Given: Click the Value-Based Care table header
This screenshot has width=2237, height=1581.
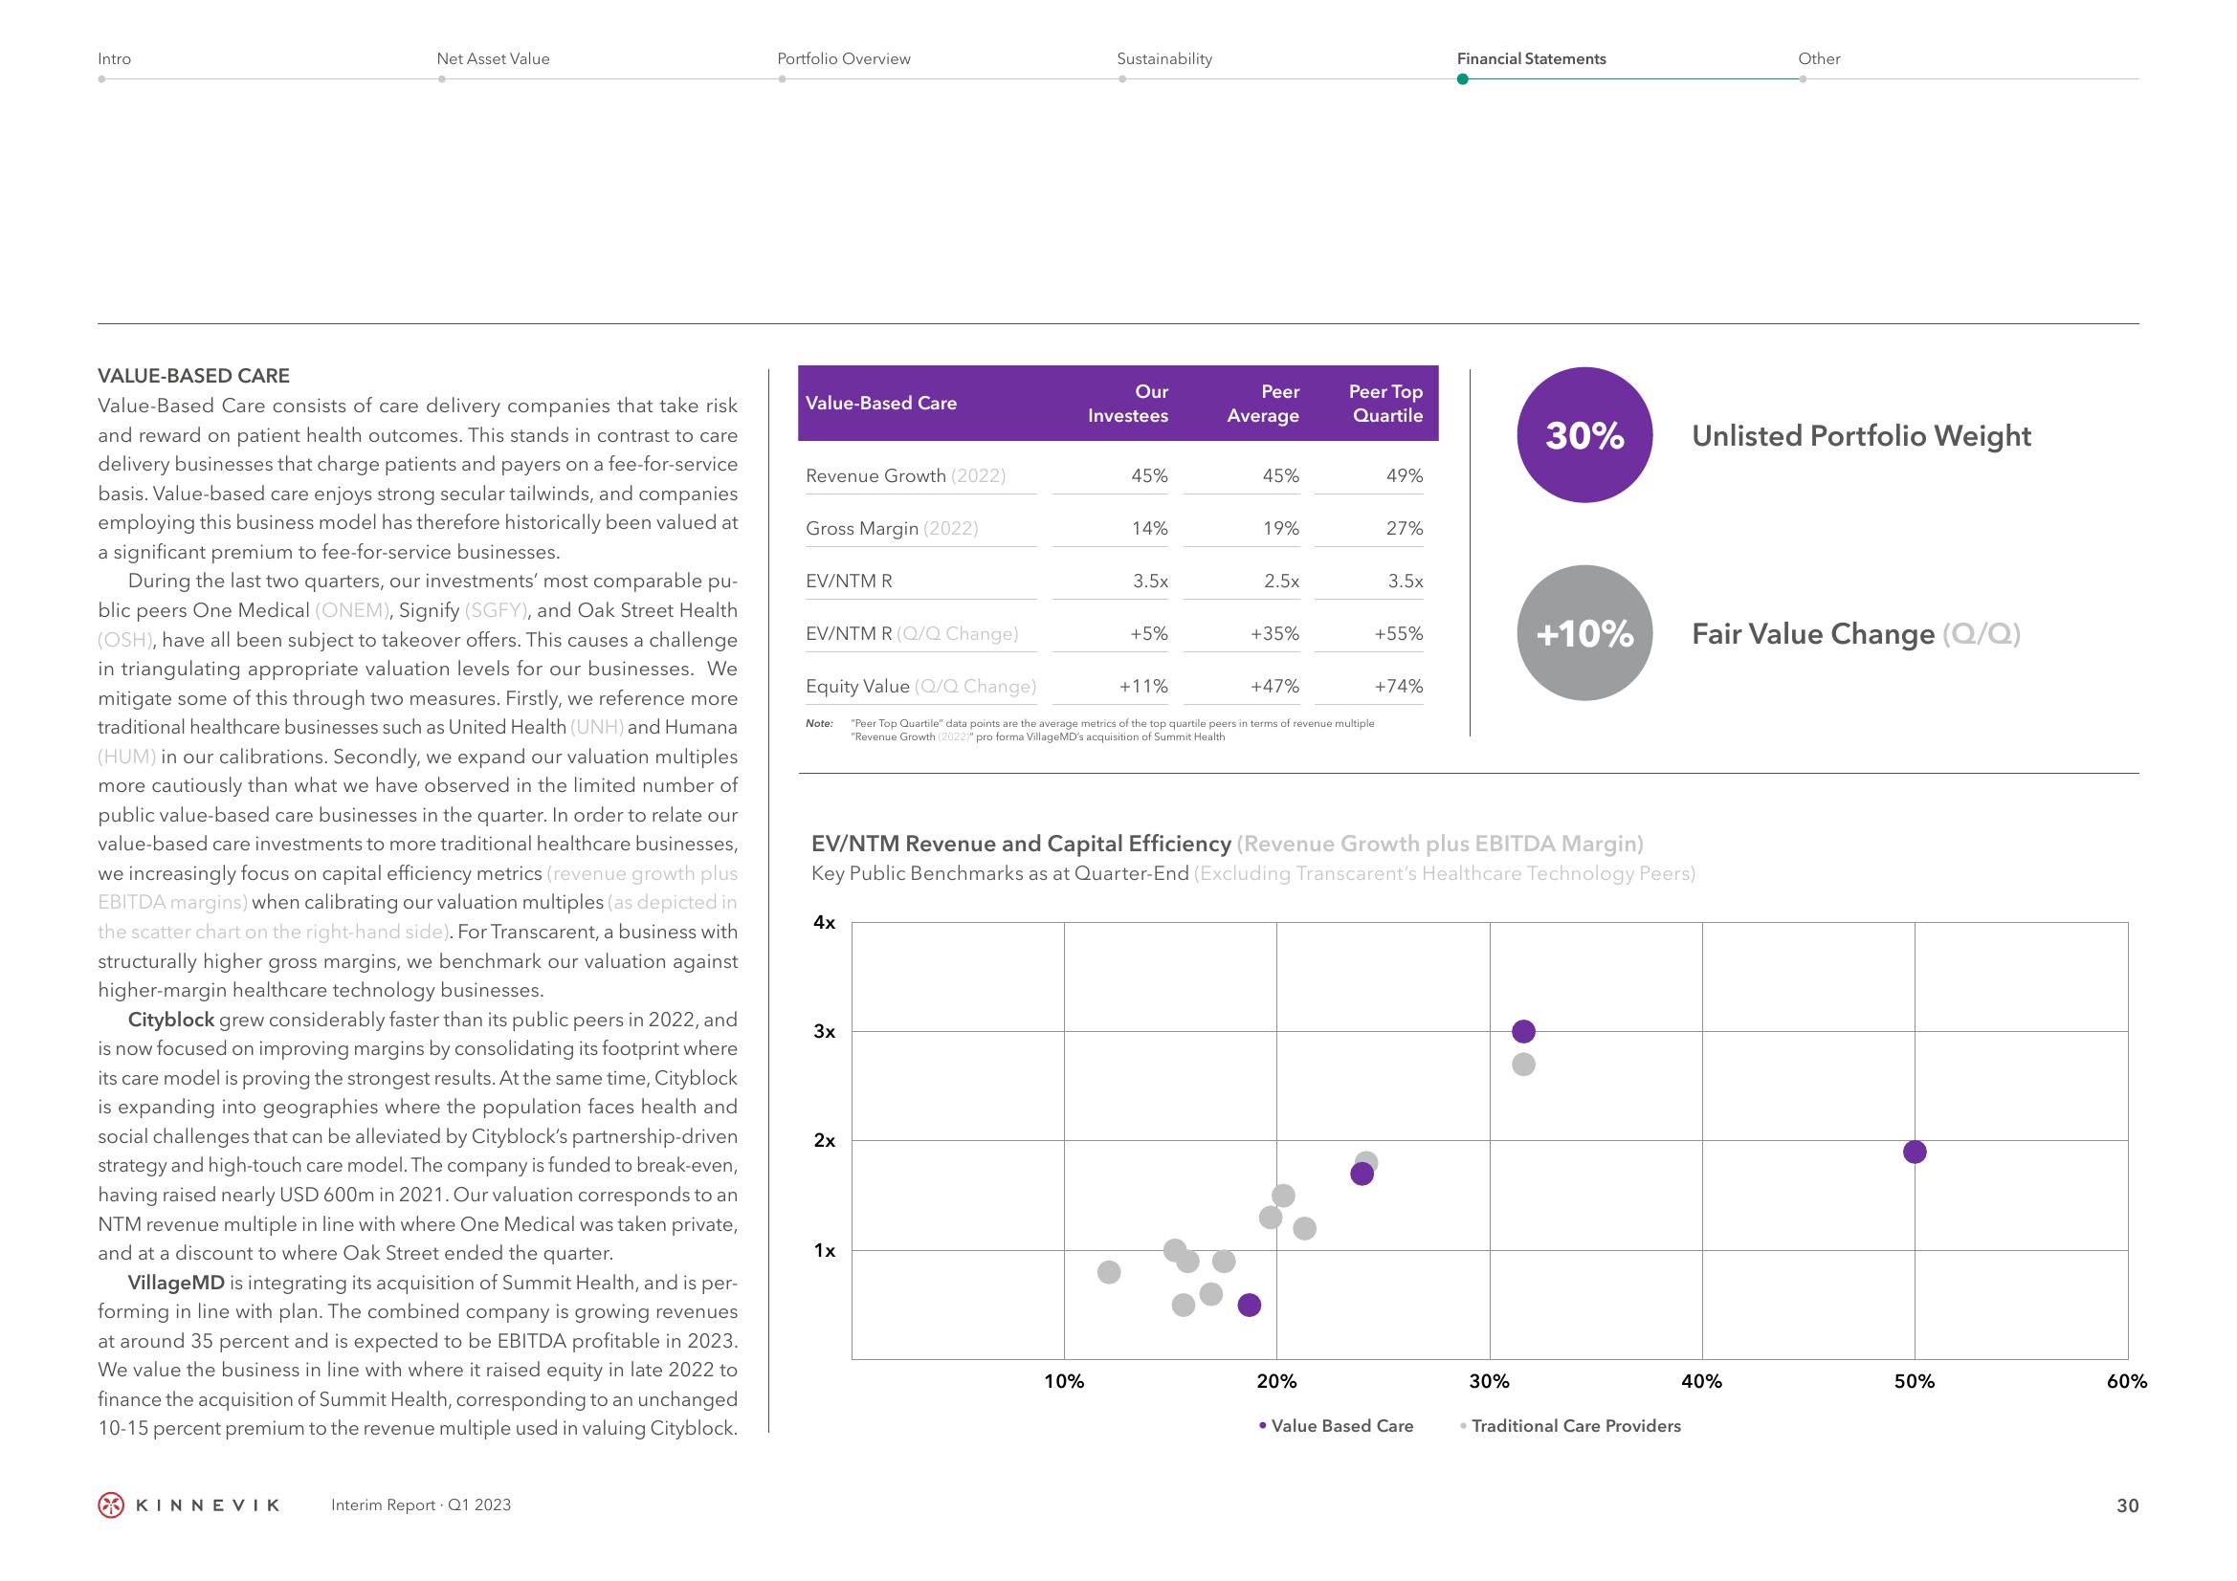Looking at the screenshot, I should pos(881,404).
